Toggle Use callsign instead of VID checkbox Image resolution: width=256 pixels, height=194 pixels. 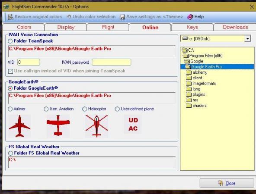point(11,71)
